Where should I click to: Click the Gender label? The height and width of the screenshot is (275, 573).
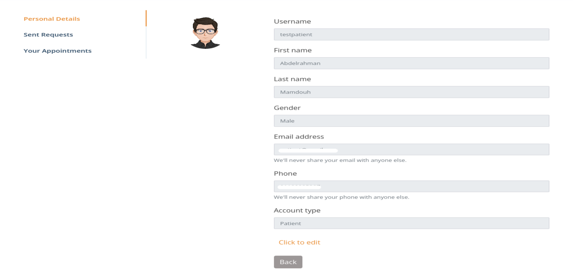click(287, 108)
